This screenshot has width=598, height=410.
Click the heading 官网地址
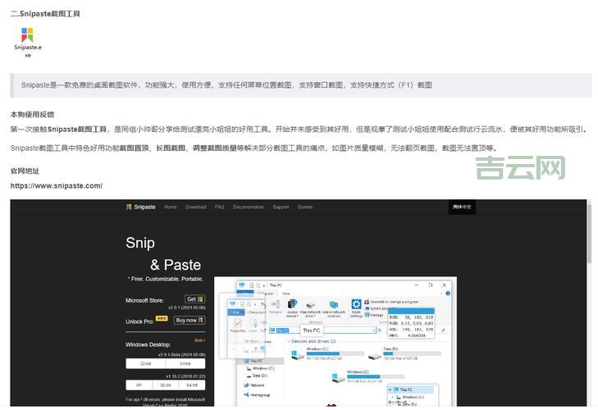point(25,171)
